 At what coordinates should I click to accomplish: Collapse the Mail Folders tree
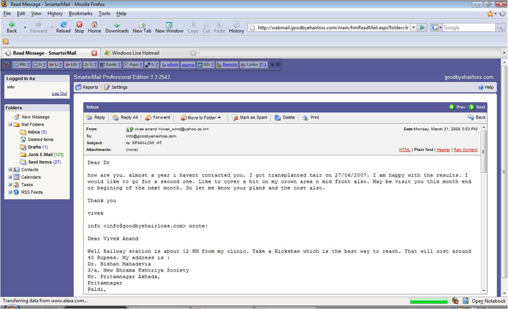(x=10, y=125)
